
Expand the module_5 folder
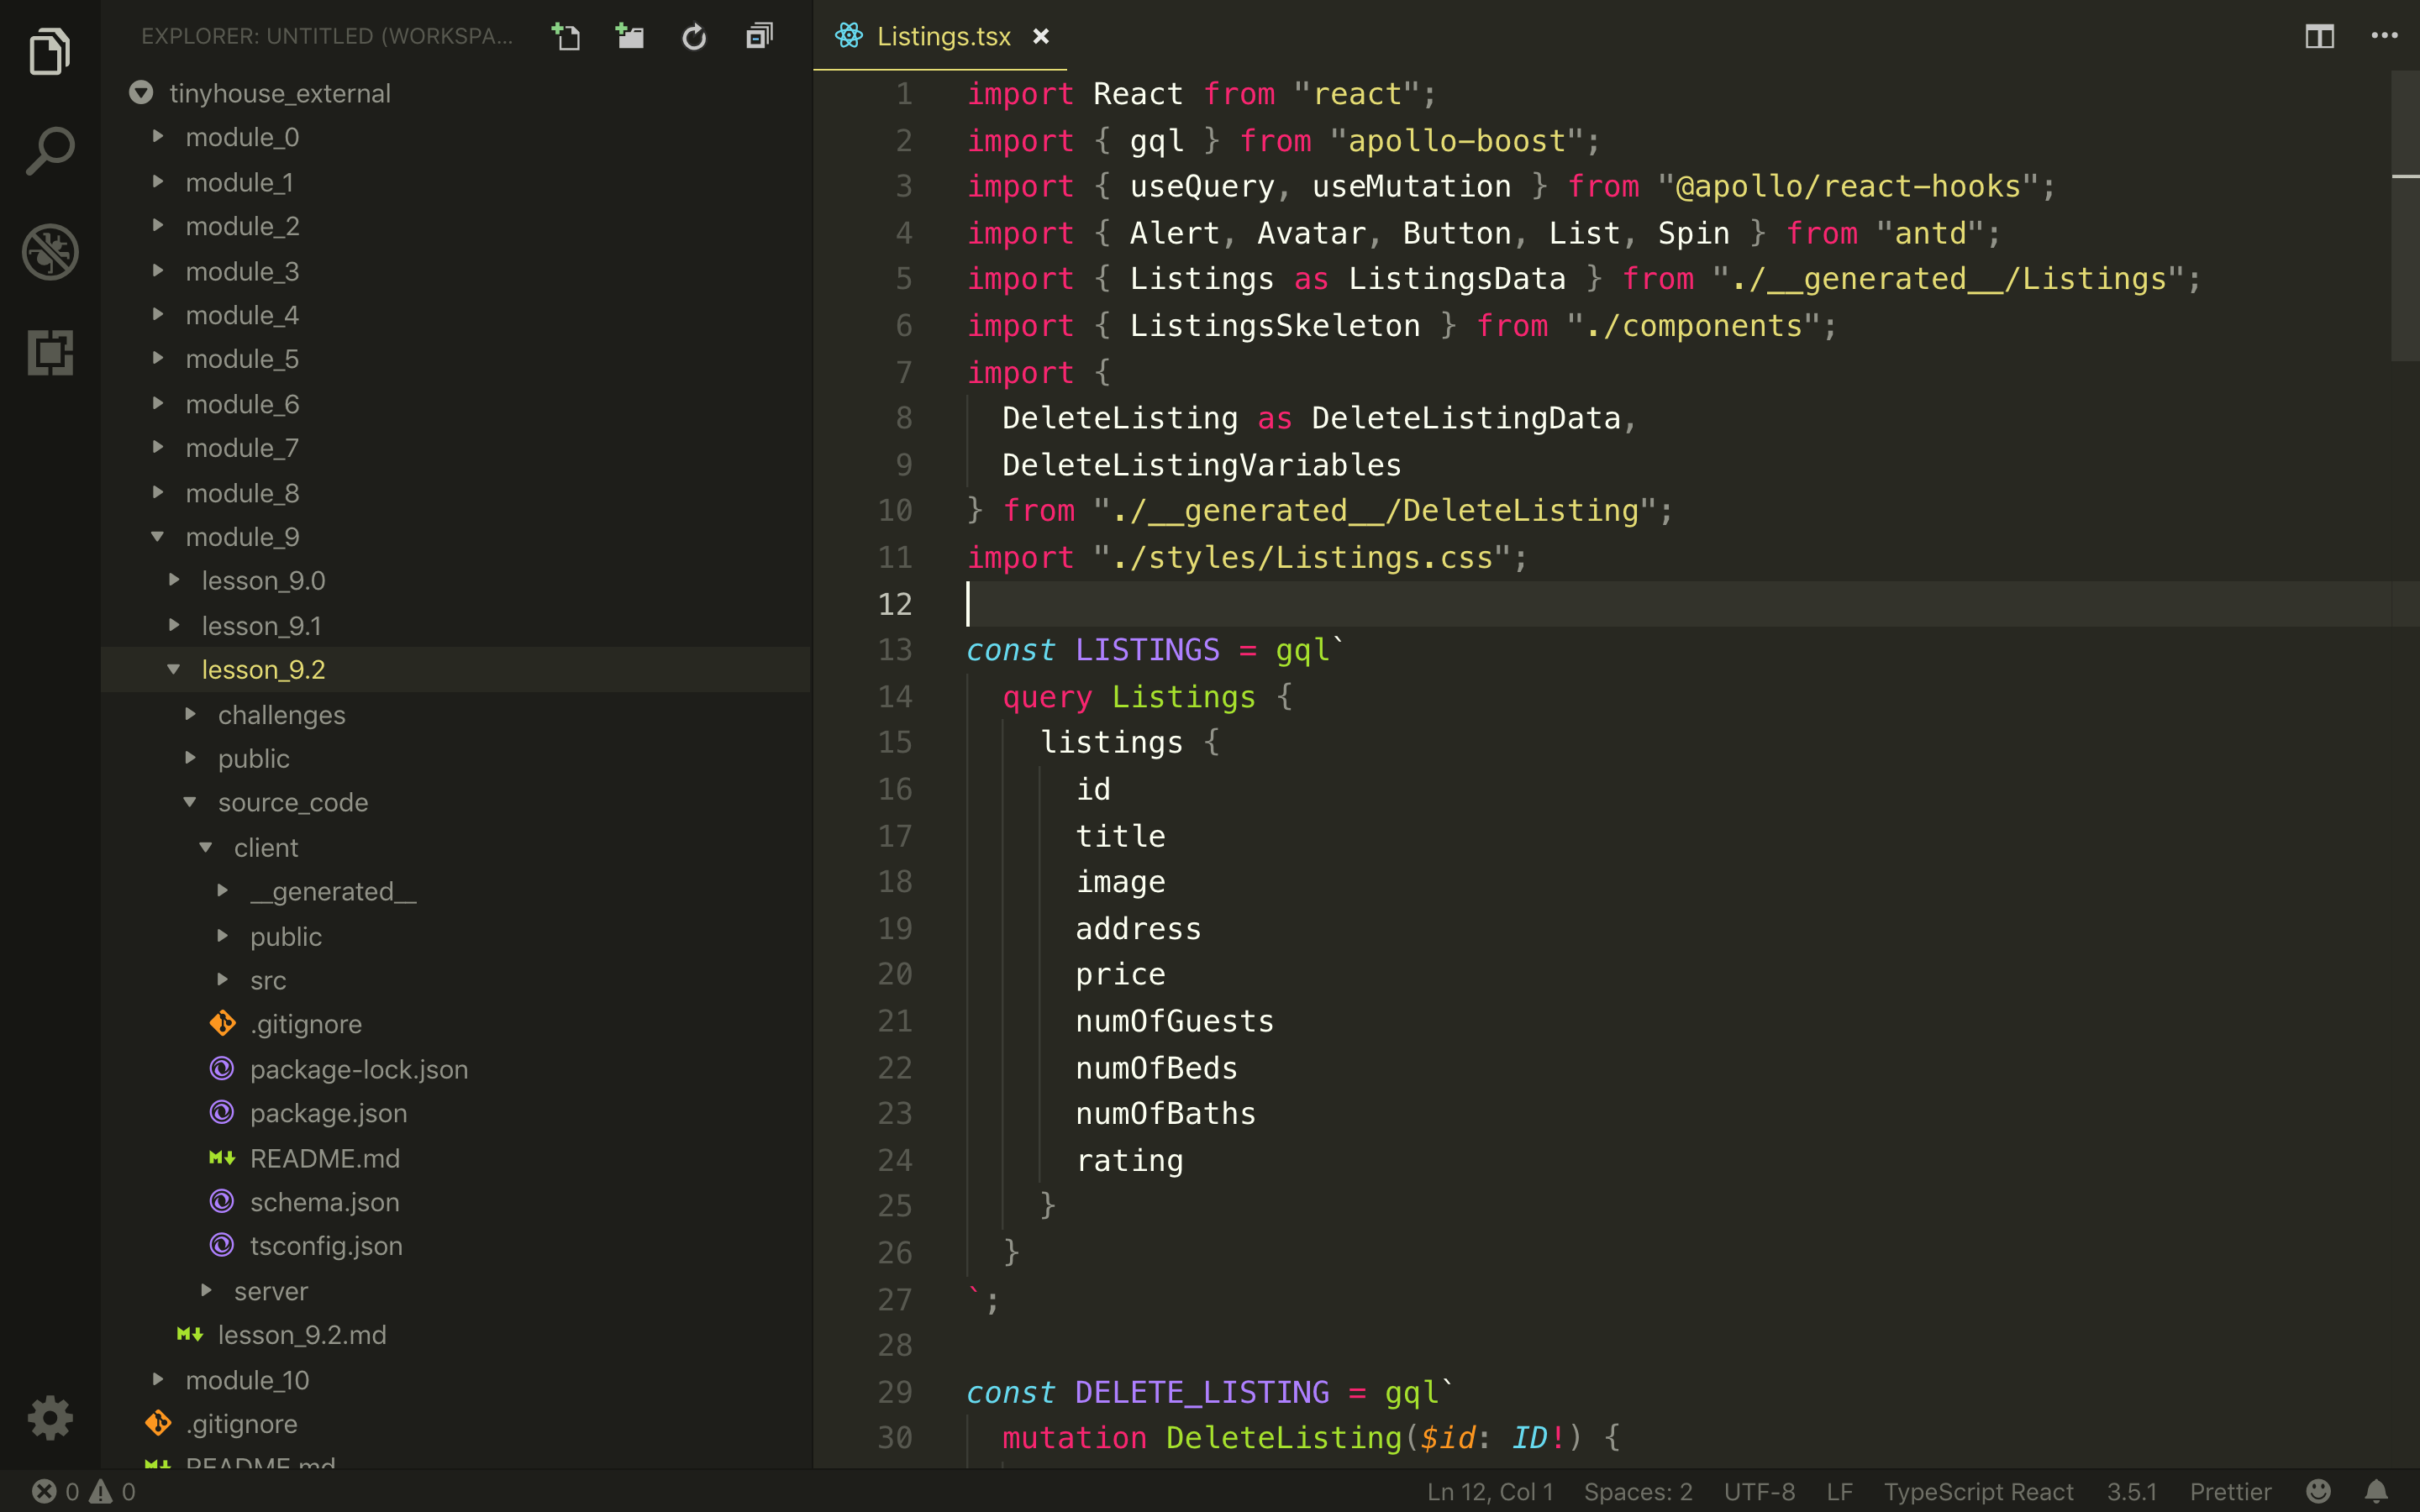[242, 359]
